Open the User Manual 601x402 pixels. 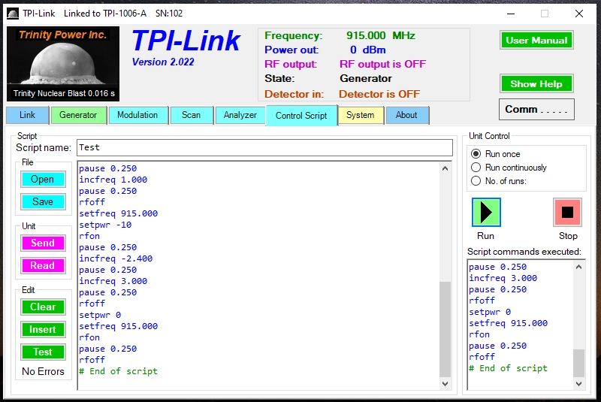(x=536, y=41)
